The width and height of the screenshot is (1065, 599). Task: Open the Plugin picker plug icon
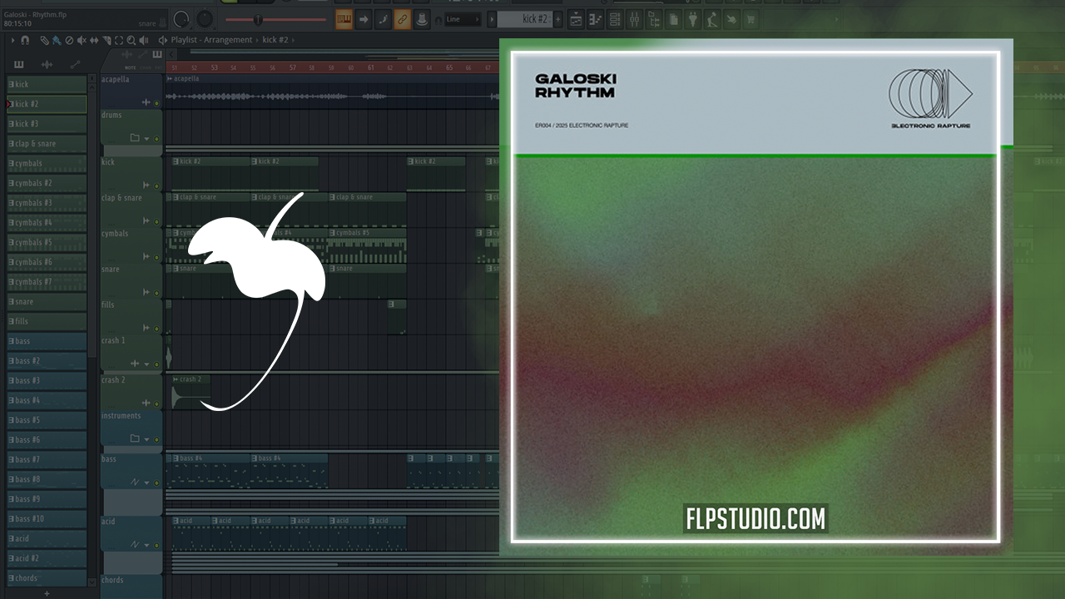pos(693,19)
